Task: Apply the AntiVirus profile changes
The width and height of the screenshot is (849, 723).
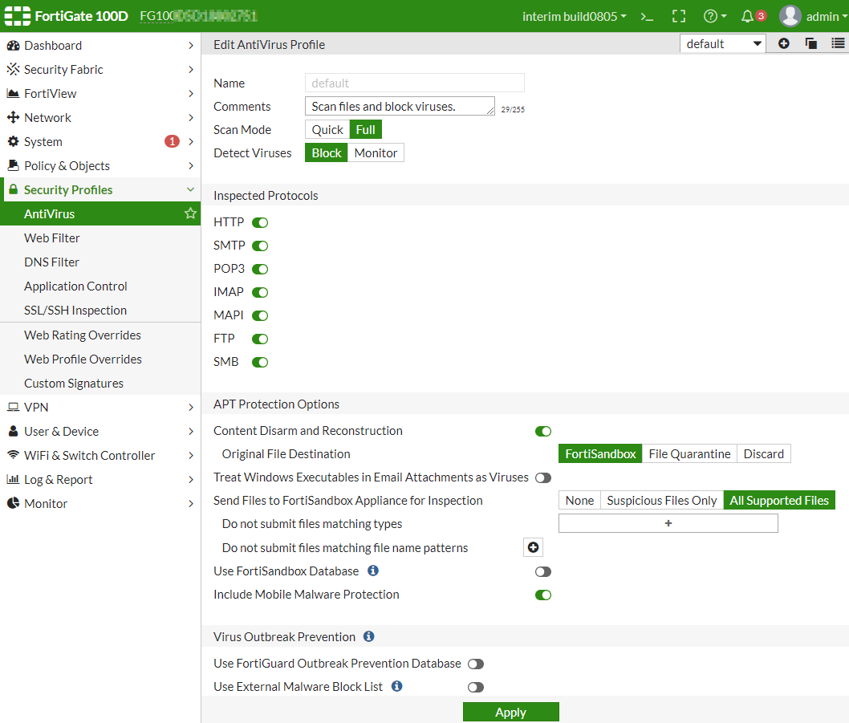Action: click(510, 713)
